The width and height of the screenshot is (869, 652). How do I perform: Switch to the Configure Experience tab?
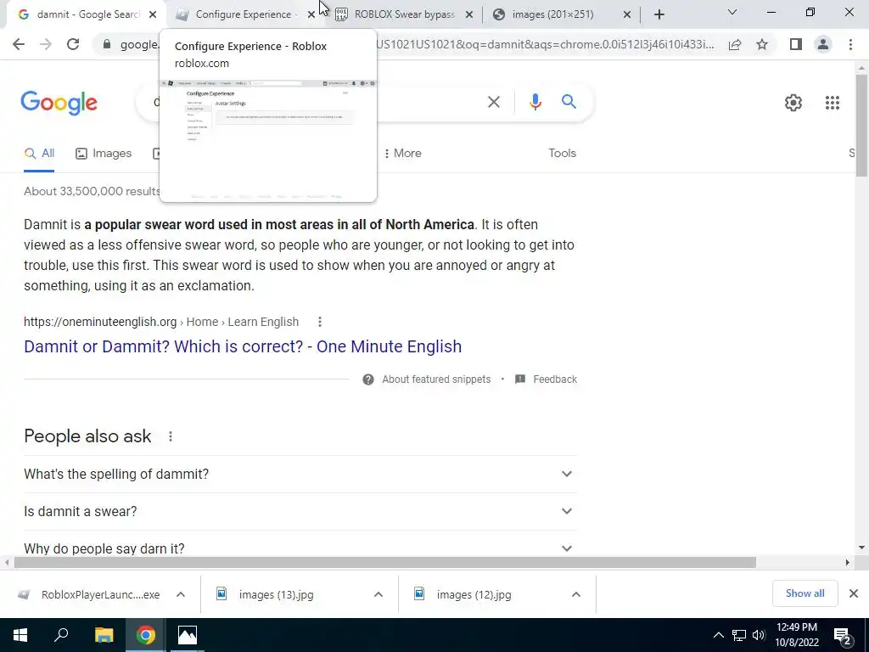click(x=244, y=14)
